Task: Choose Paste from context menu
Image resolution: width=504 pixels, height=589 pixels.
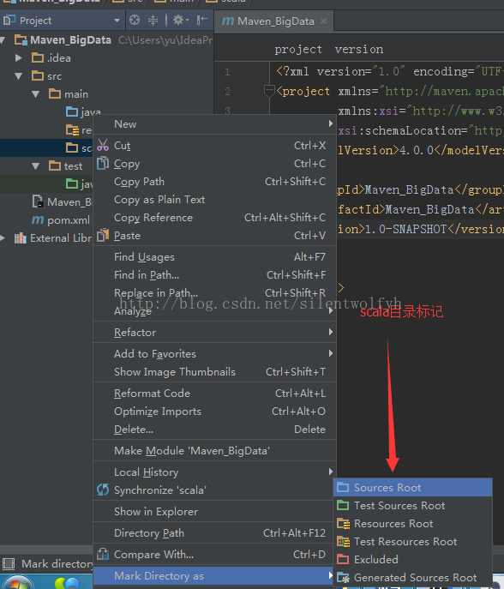Action: 215,236
